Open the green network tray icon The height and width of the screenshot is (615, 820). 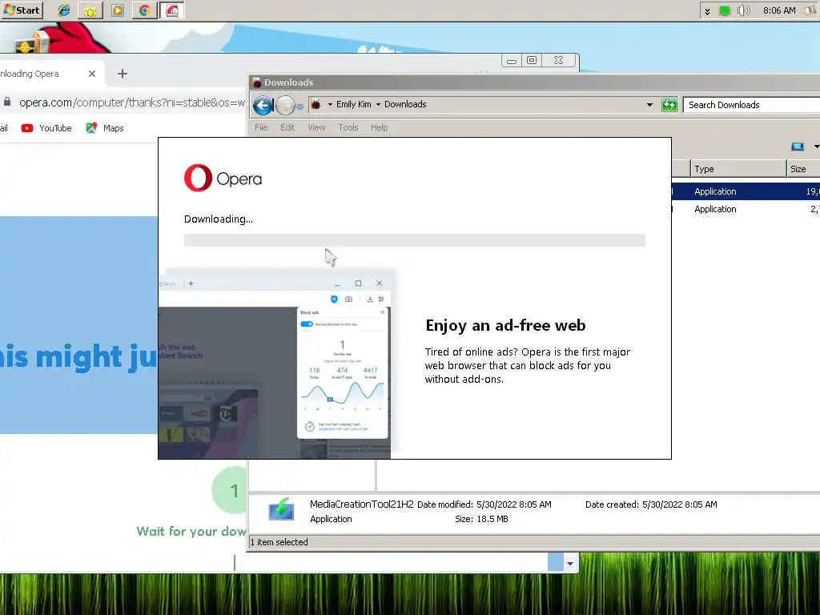(724, 10)
